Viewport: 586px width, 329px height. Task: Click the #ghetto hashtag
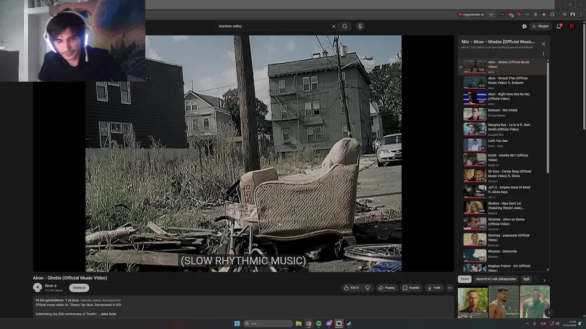(x=86, y=300)
